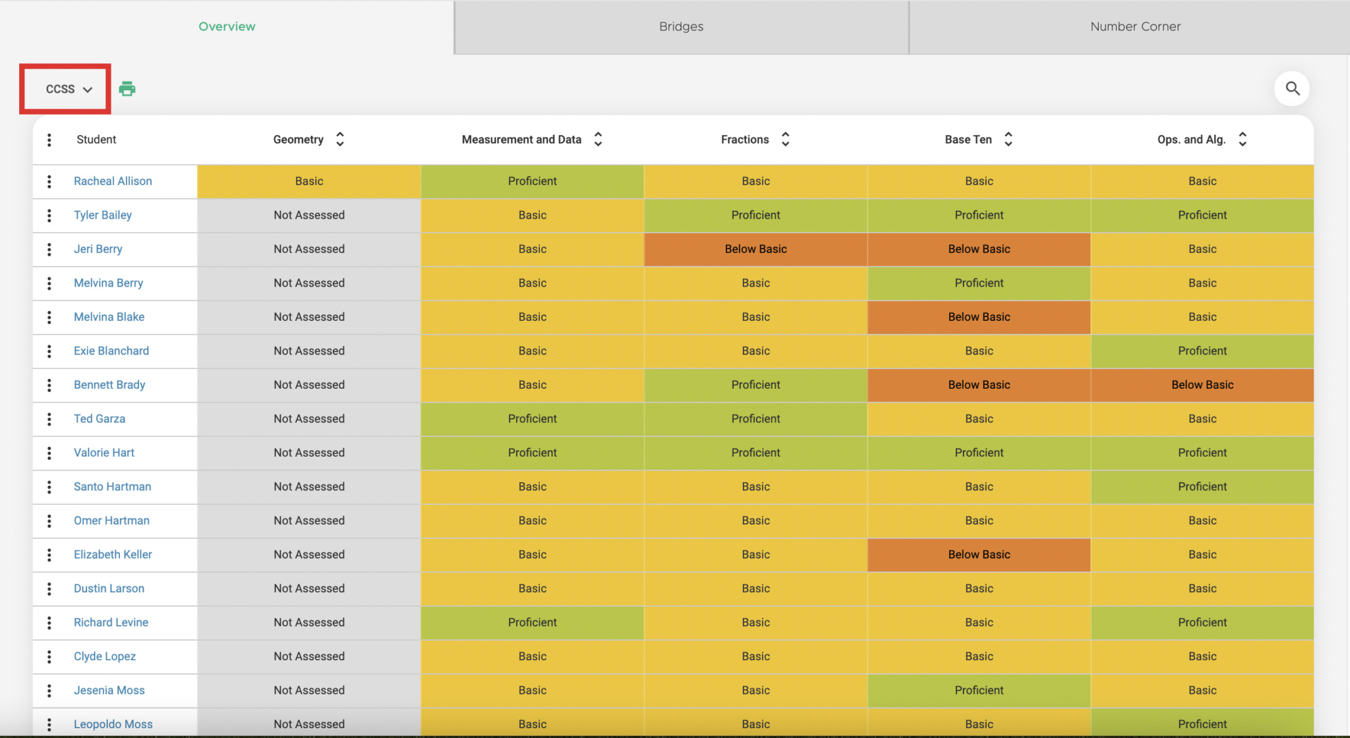The height and width of the screenshot is (738, 1350).
Task: Sort by the Fractions column arrows
Action: (x=785, y=139)
